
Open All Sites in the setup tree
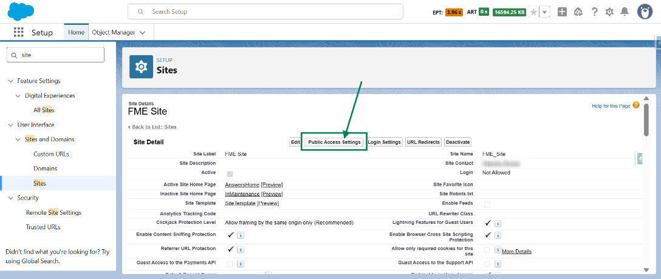tap(44, 110)
